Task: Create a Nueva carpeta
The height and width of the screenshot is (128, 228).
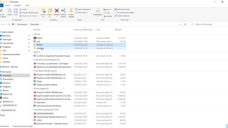Action: (x=71, y=13)
